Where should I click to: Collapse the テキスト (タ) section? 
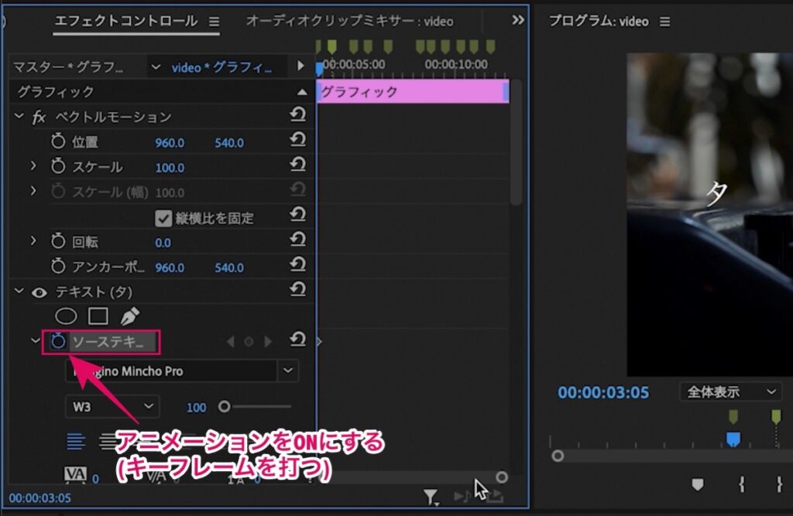click(x=19, y=292)
